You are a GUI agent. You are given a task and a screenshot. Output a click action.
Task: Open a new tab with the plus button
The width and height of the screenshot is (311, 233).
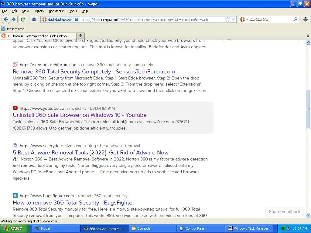point(80,36)
